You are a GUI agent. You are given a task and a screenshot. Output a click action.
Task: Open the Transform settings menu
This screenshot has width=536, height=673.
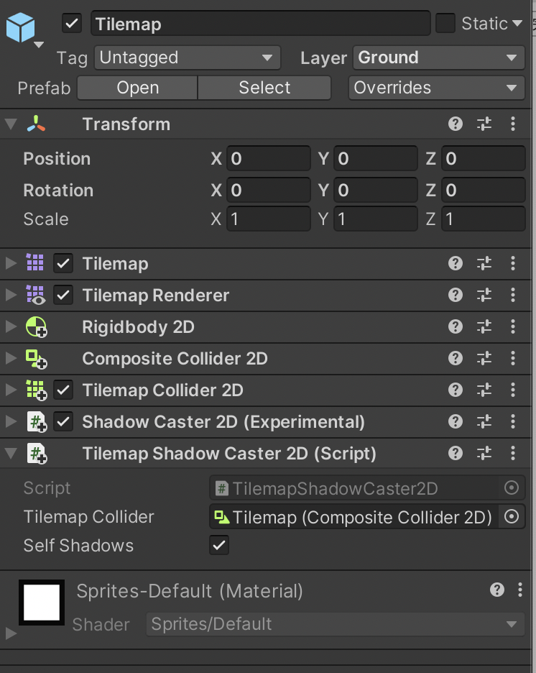click(x=513, y=124)
